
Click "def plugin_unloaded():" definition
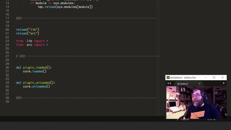pos(35,83)
